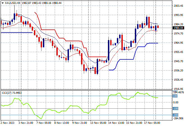Click the 1916.95 price axis label

pyautogui.click(x=178, y=89)
